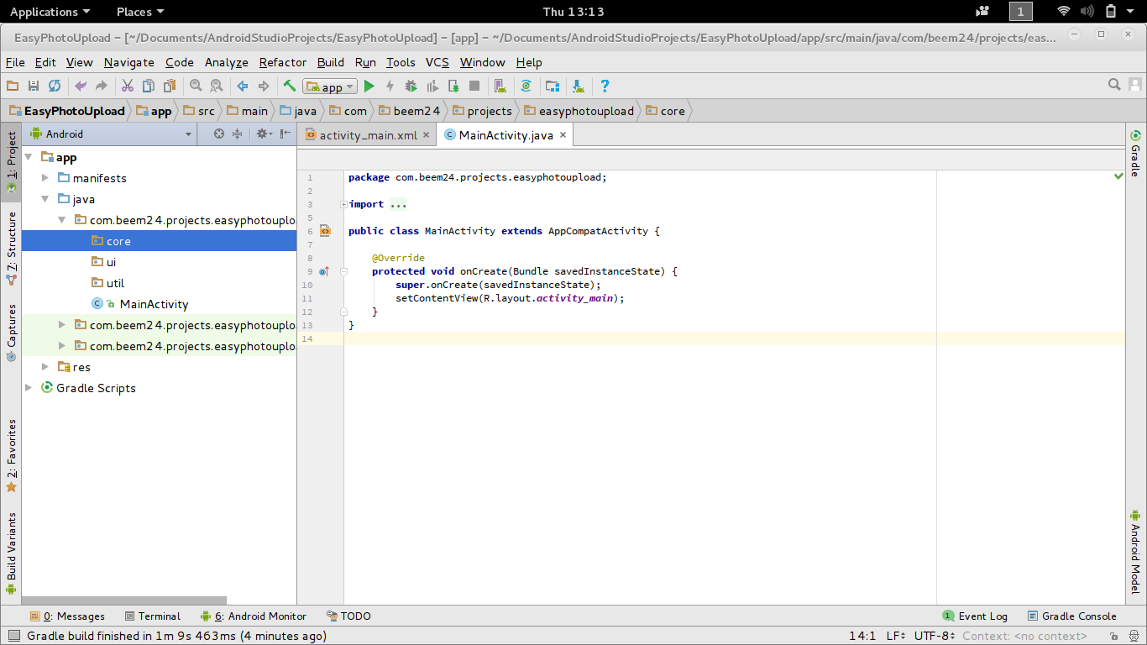Switch to the activity_main.xml tab
This screenshot has height=645, width=1147.
point(366,135)
